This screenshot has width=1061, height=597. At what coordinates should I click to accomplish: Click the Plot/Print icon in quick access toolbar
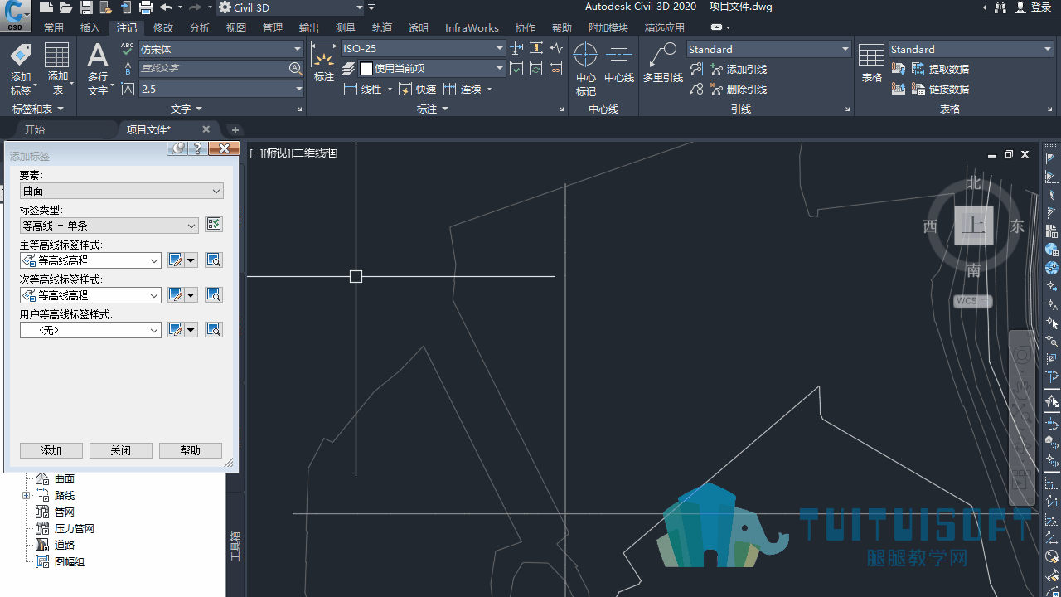(146, 7)
